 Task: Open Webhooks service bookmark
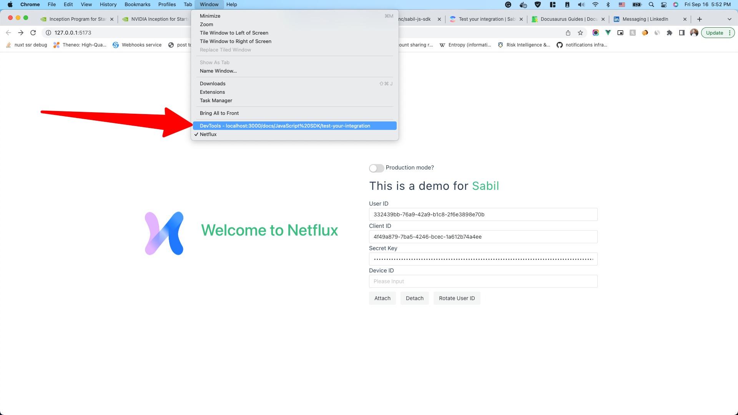pos(137,45)
